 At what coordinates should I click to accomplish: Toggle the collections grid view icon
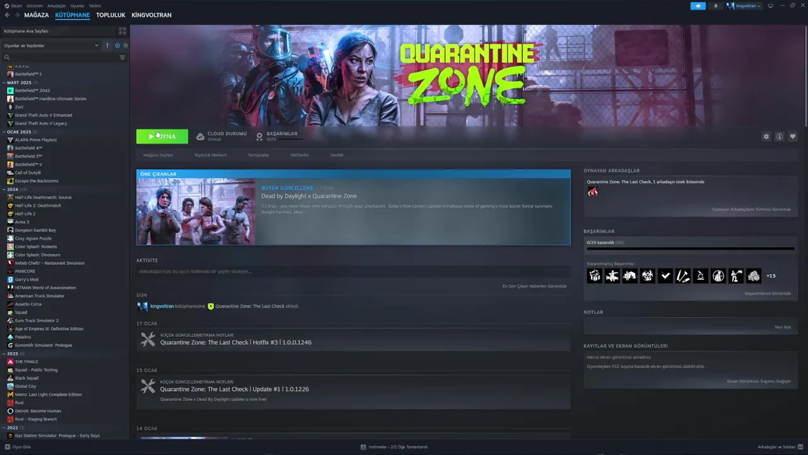click(122, 31)
